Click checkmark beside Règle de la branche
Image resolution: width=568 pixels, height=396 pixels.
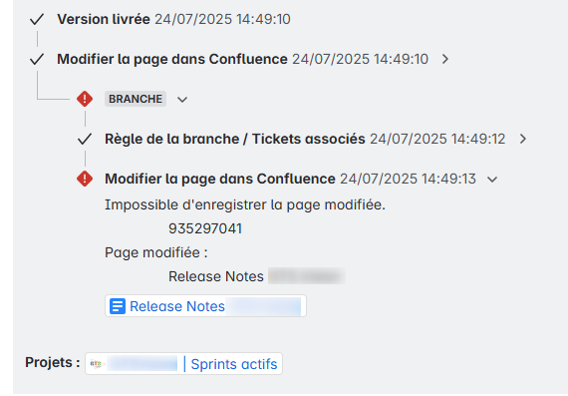tap(85, 139)
